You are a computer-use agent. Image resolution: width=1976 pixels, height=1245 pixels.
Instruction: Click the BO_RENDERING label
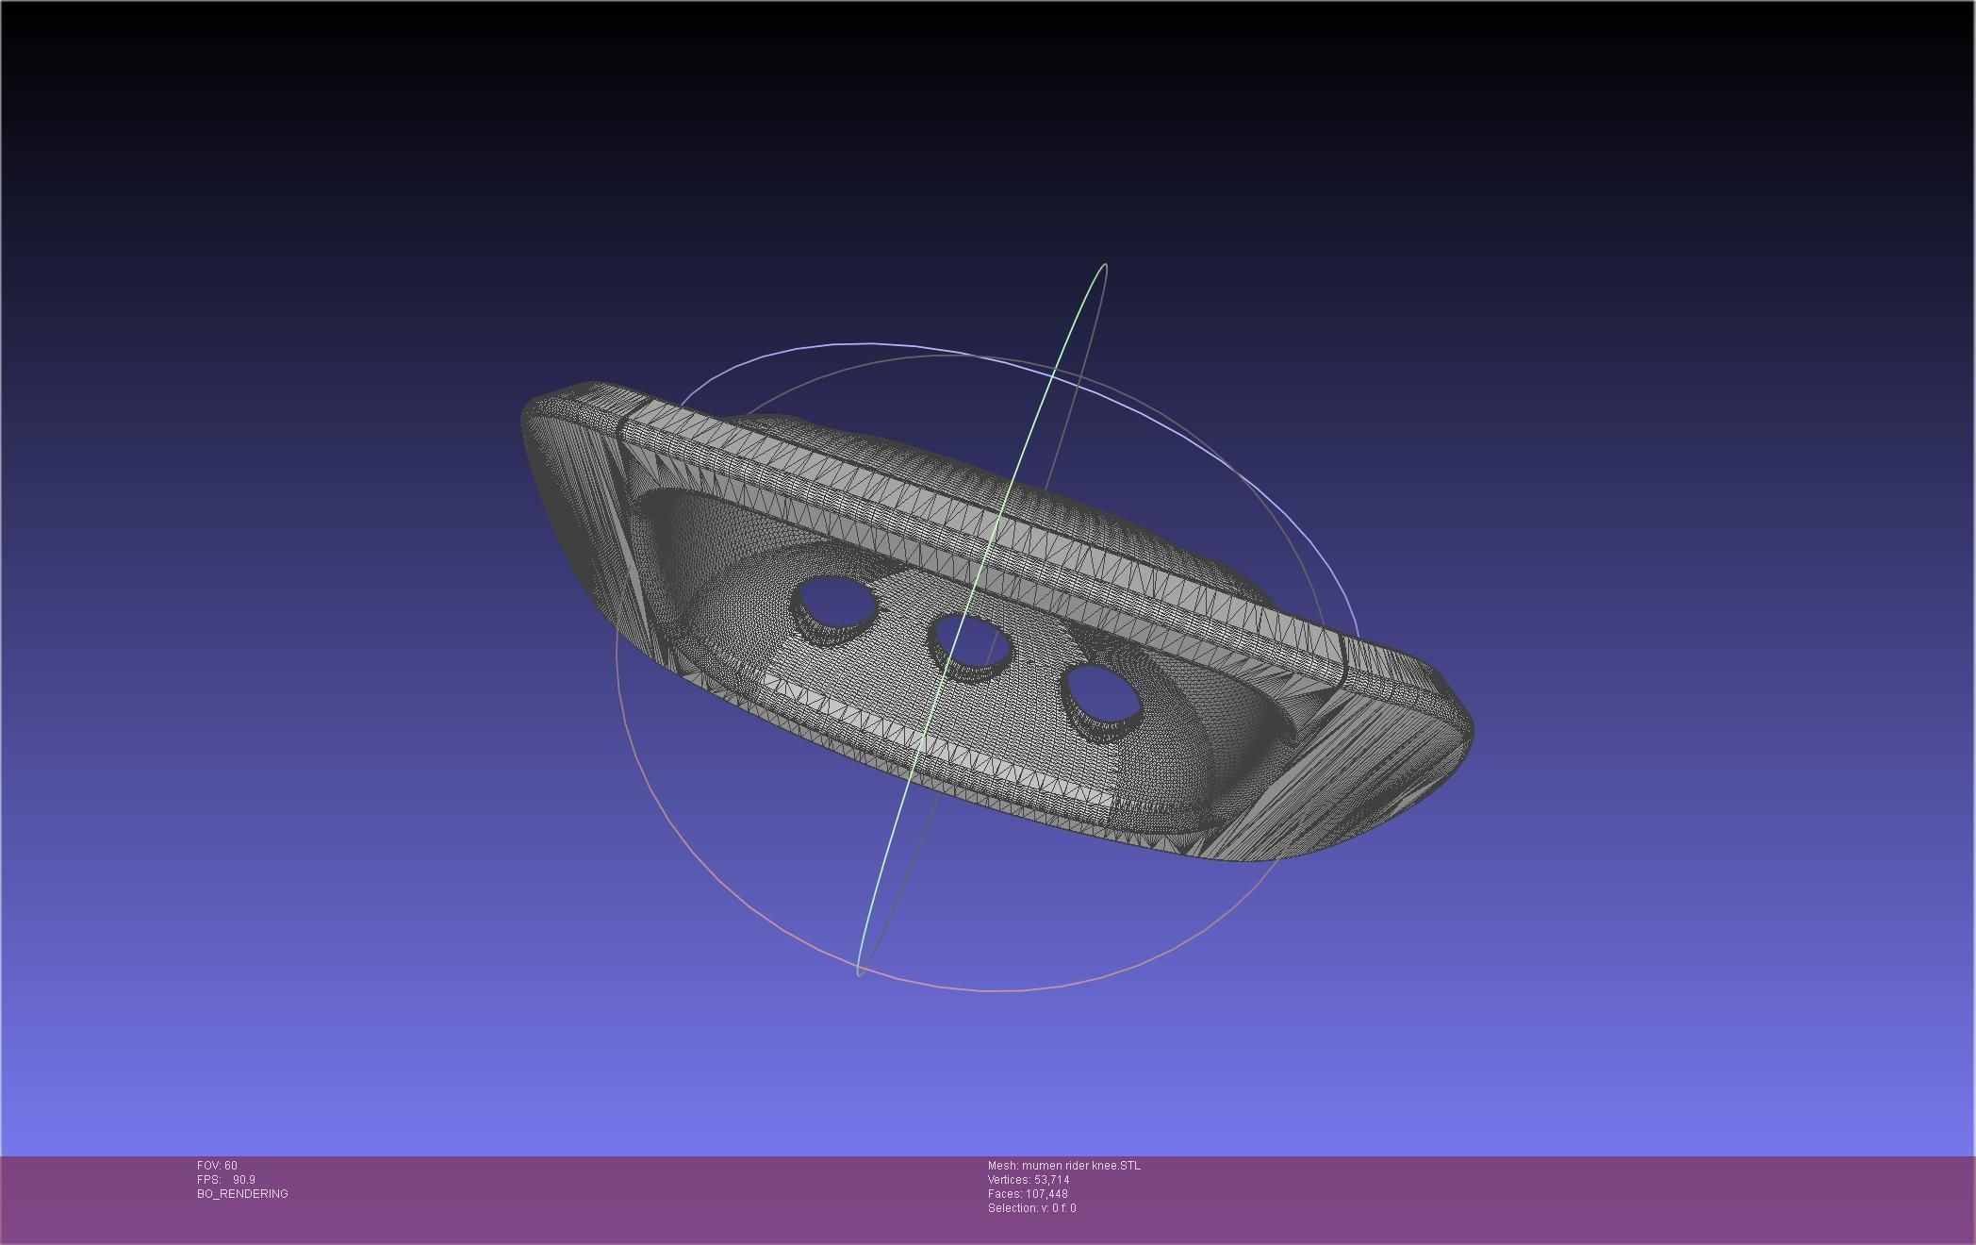pos(242,1194)
